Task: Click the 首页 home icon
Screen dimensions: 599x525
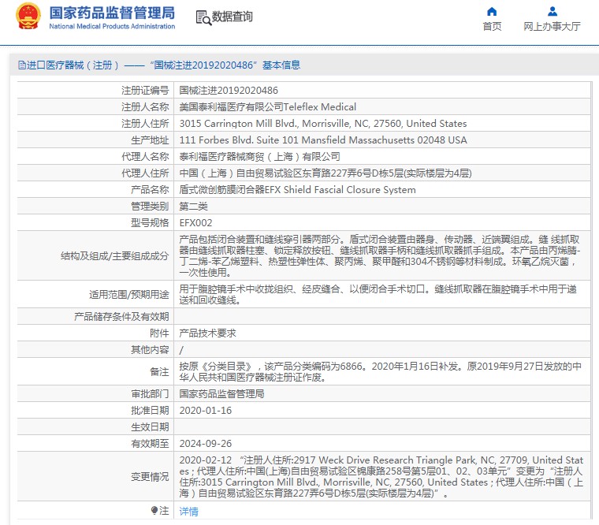Action: [492, 12]
